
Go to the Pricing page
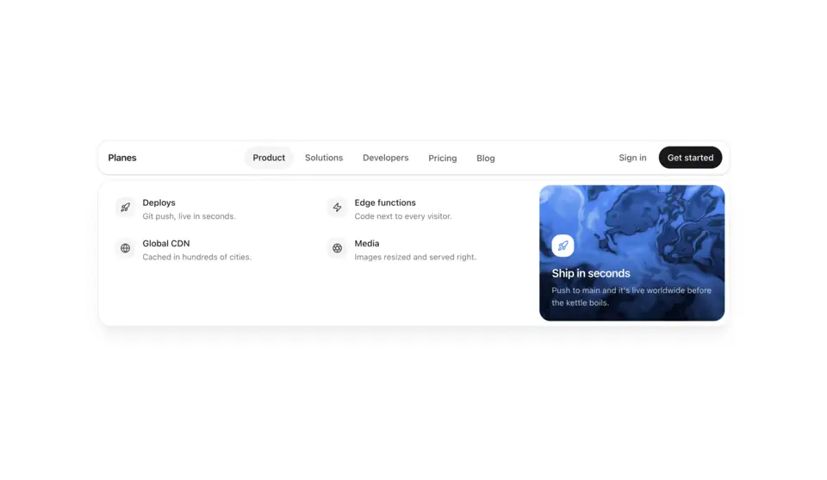coord(443,158)
